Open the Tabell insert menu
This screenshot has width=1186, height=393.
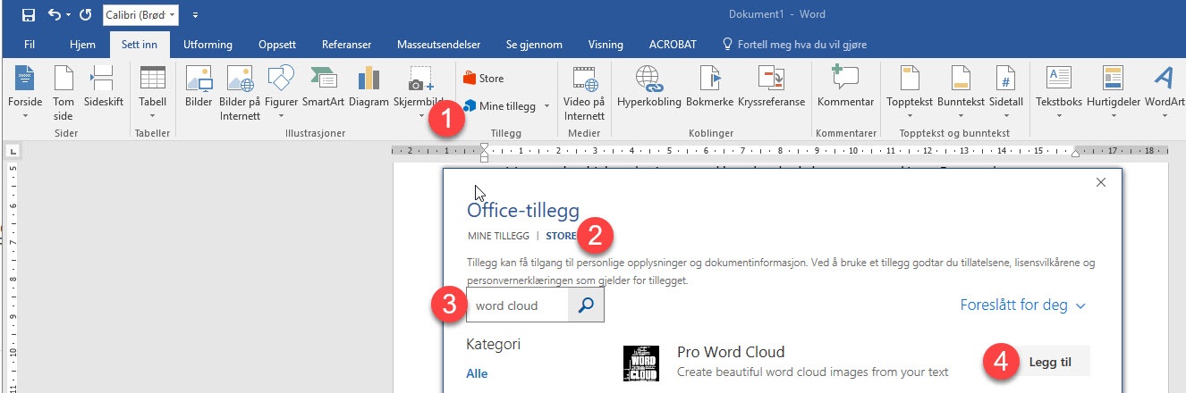(153, 93)
